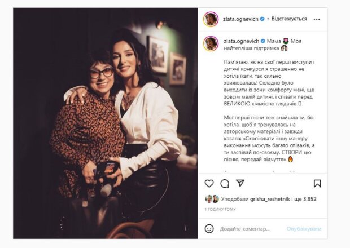Click the verified badge in the post header
Viewport: 350px width, 248px height.
262,19
